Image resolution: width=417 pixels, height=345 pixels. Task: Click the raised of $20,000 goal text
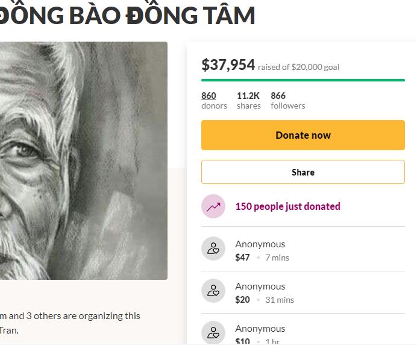click(x=298, y=67)
